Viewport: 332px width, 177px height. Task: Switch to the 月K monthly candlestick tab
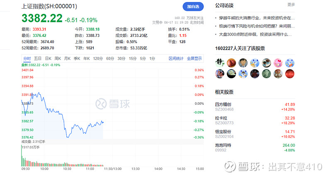click(x=67, y=58)
